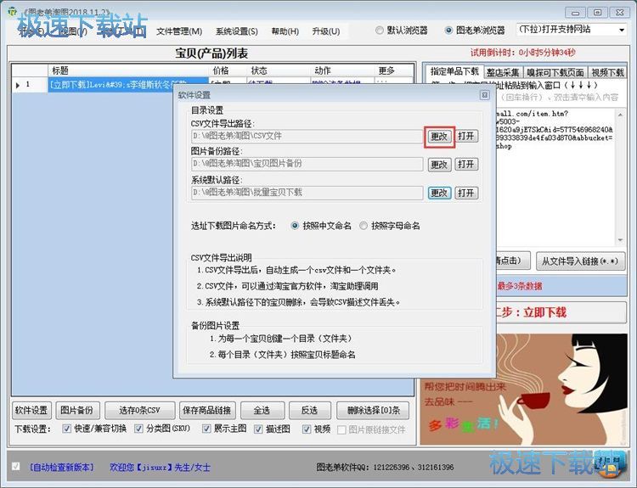The height and width of the screenshot is (488, 637).
Task: Toggle 视频 download checkbox
Action: pyautogui.click(x=307, y=429)
